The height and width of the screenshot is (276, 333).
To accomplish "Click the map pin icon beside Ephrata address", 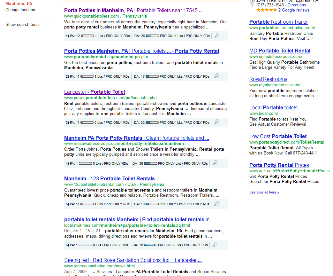I will point(252,3).
